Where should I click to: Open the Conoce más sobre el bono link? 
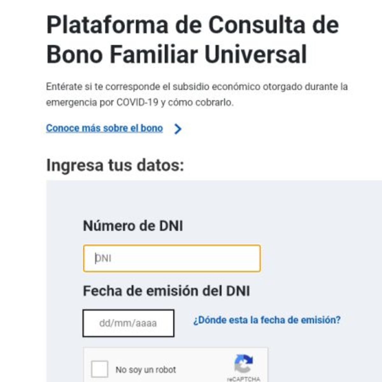point(104,128)
